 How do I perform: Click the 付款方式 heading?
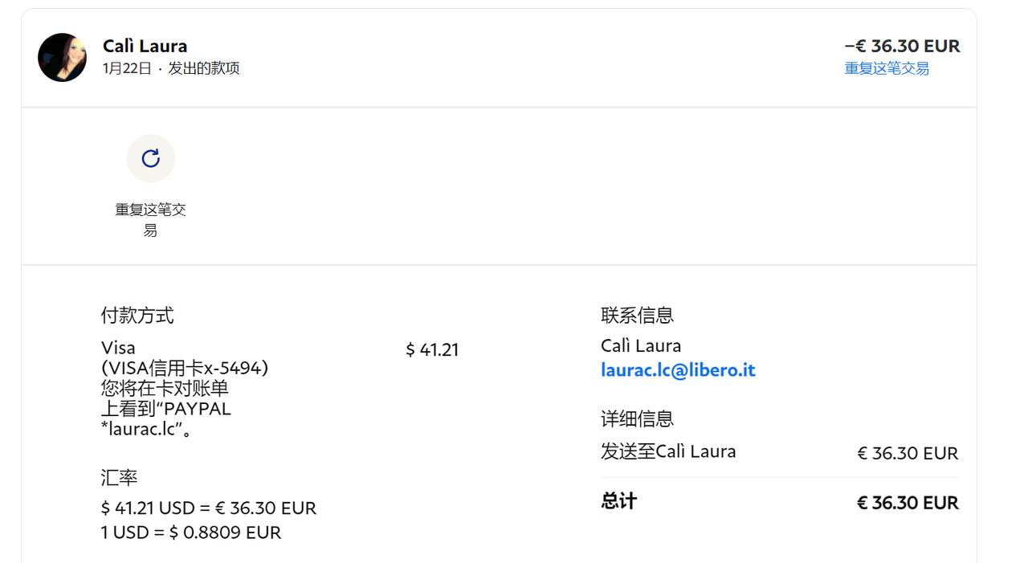(137, 316)
